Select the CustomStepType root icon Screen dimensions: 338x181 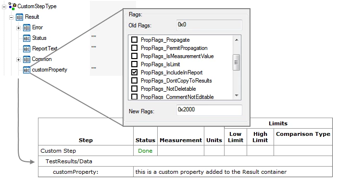tap(13, 6)
